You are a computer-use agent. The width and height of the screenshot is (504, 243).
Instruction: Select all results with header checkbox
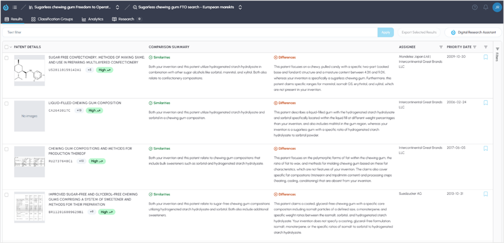pyautogui.click(x=6, y=47)
